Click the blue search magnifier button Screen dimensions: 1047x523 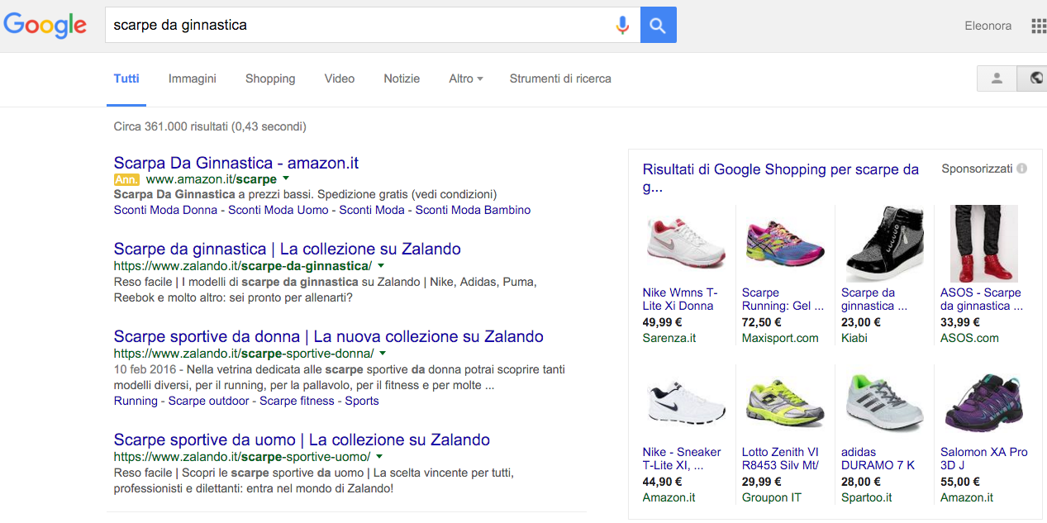658,25
